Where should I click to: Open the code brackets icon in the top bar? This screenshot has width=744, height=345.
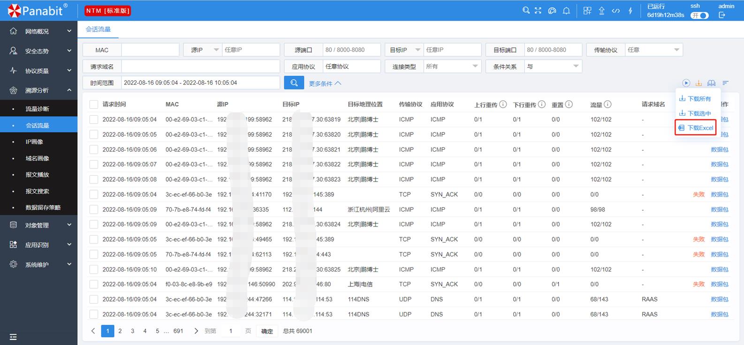click(616, 10)
